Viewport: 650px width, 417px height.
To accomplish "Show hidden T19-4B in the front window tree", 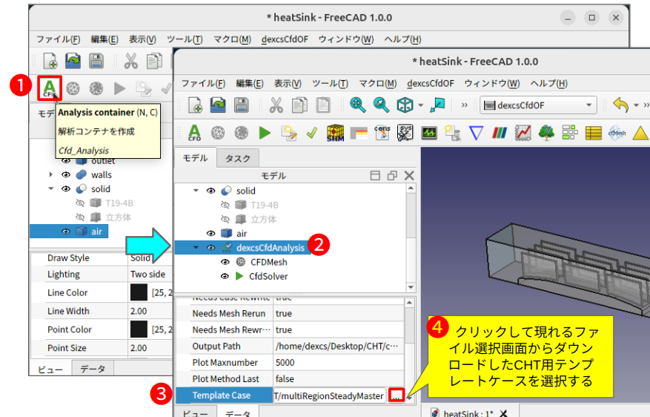I will click(x=225, y=205).
